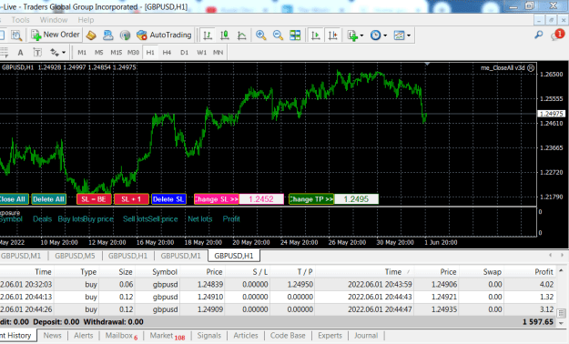Click the current price label 1.24975
Viewport: 569px width, 344px height.
(x=551, y=114)
